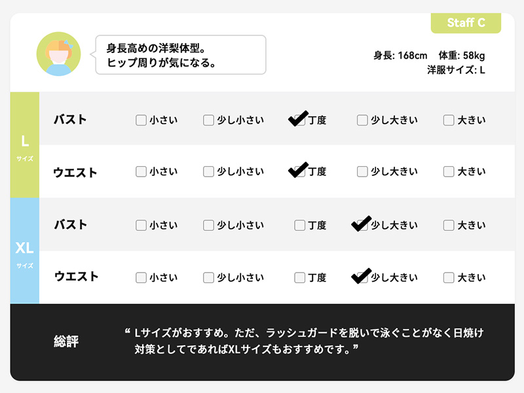Check 丁度 for XL size ウエスト
Image resolution: width=524 pixels, height=393 pixels.
click(x=299, y=277)
